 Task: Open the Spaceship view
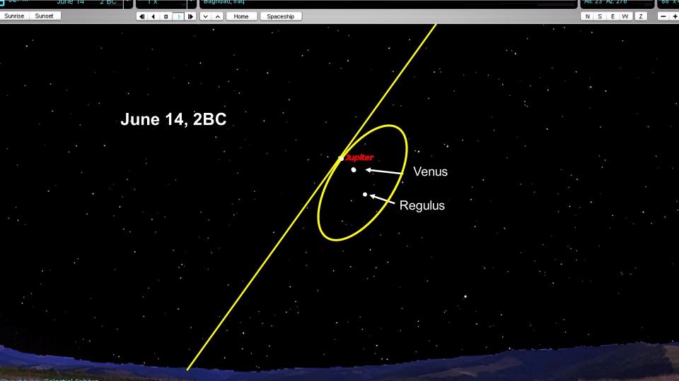(x=281, y=16)
